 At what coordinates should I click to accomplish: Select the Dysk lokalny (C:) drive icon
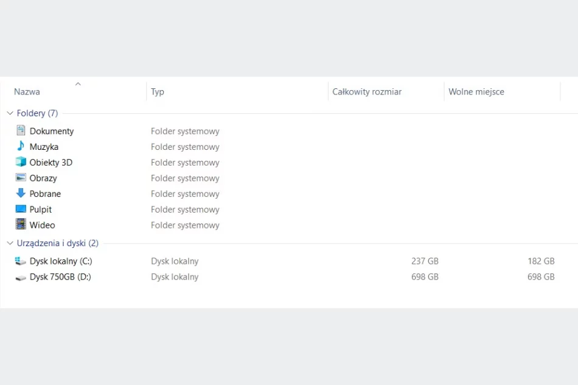pos(21,261)
